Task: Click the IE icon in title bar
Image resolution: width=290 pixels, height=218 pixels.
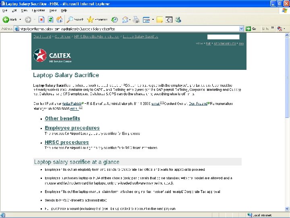Action: tap(3, 4)
